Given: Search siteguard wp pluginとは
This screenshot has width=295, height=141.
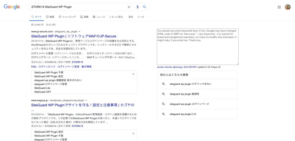Looking at the screenshot, I should point(197,114).
